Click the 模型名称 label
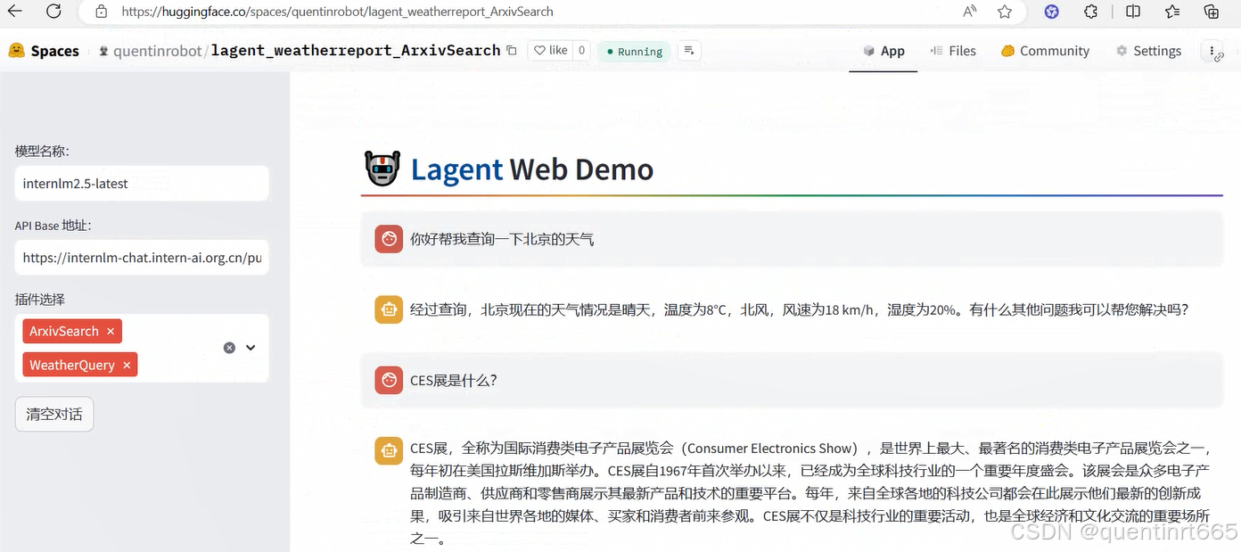The width and height of the screenshot is (1241, 552). pyautogui.click(x=42, y=151)
